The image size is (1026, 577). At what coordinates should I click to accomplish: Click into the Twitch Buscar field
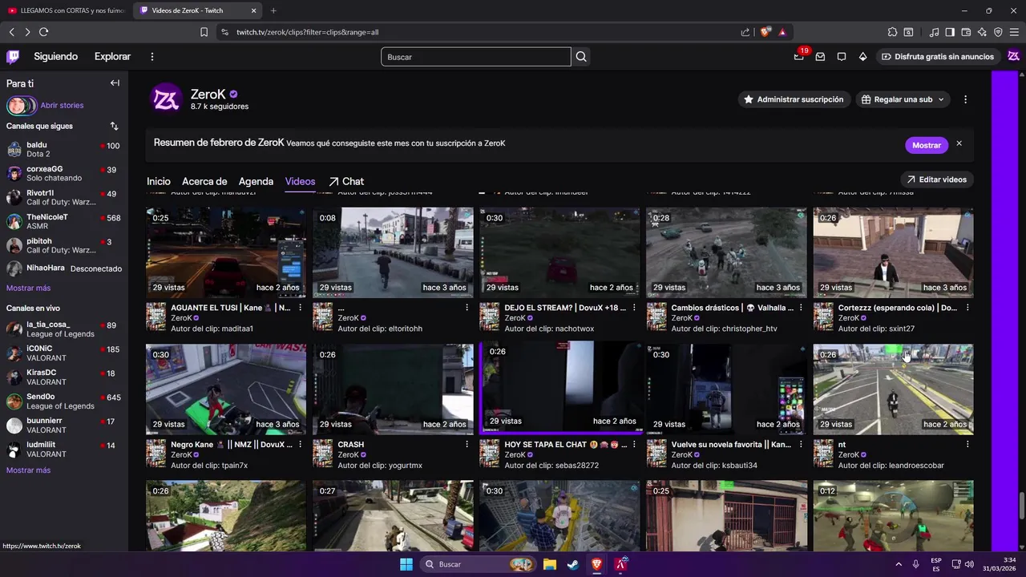[476, 57]
